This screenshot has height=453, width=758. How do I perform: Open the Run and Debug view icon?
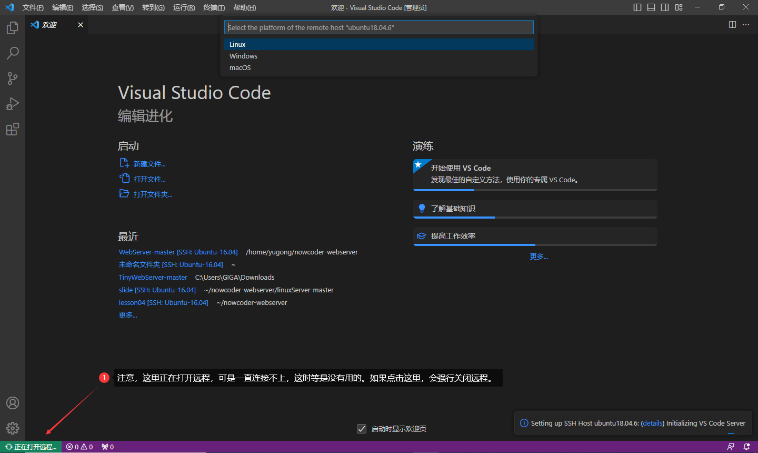point(13,104)
